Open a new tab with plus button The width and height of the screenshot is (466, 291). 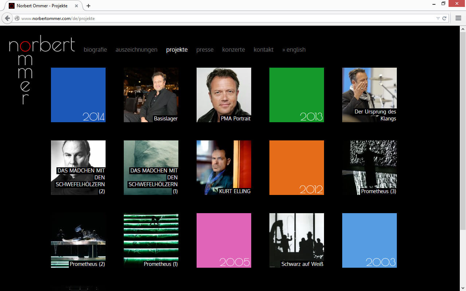click(x=88, y=6)
